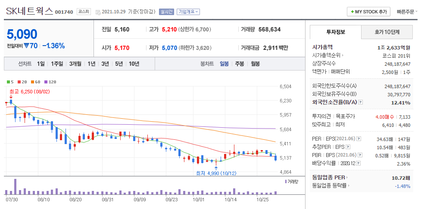
Task: Click the 코스피 201위 ranking value
Action: [395, 56]
